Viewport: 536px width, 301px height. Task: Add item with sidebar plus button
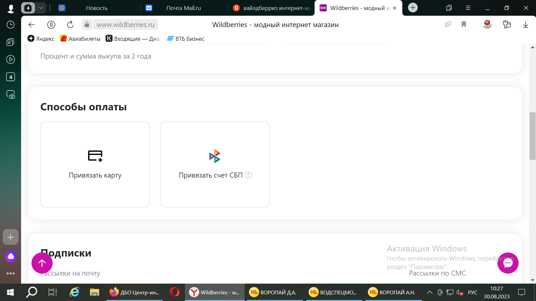[11, 237]
